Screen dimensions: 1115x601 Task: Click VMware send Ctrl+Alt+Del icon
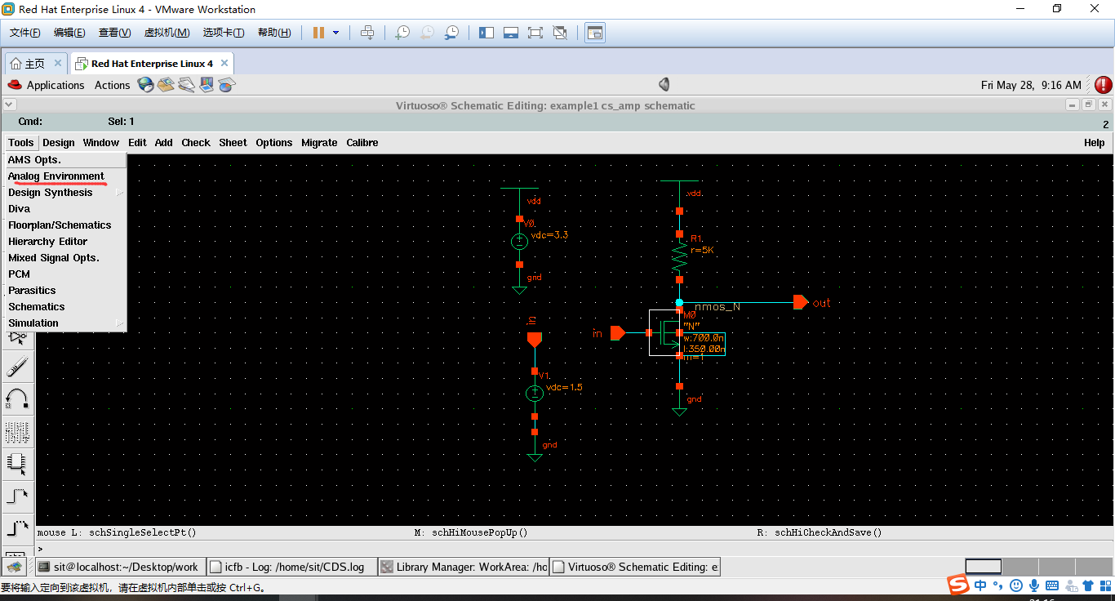coord(367,33)
